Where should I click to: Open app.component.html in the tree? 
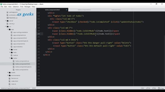click(20, 38)
